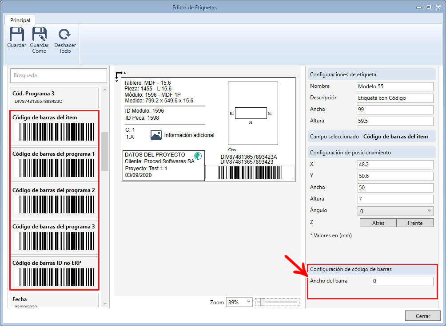Select the barcode on the label canvas
The width and height of the screenshot is (446, 326).
pos(250,173)
